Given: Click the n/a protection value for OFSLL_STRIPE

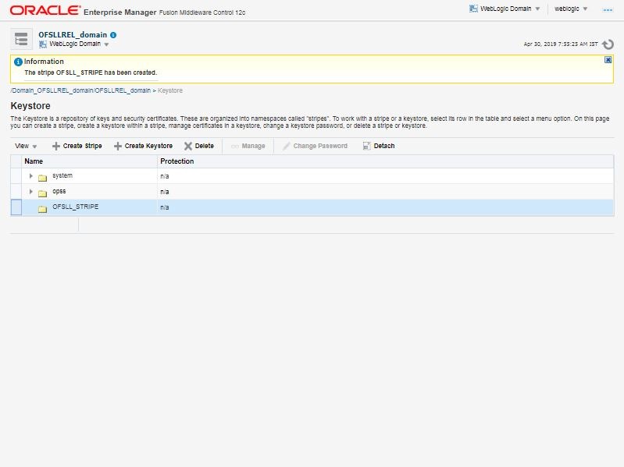Looking at the screenshot, I should pos(165,207).
